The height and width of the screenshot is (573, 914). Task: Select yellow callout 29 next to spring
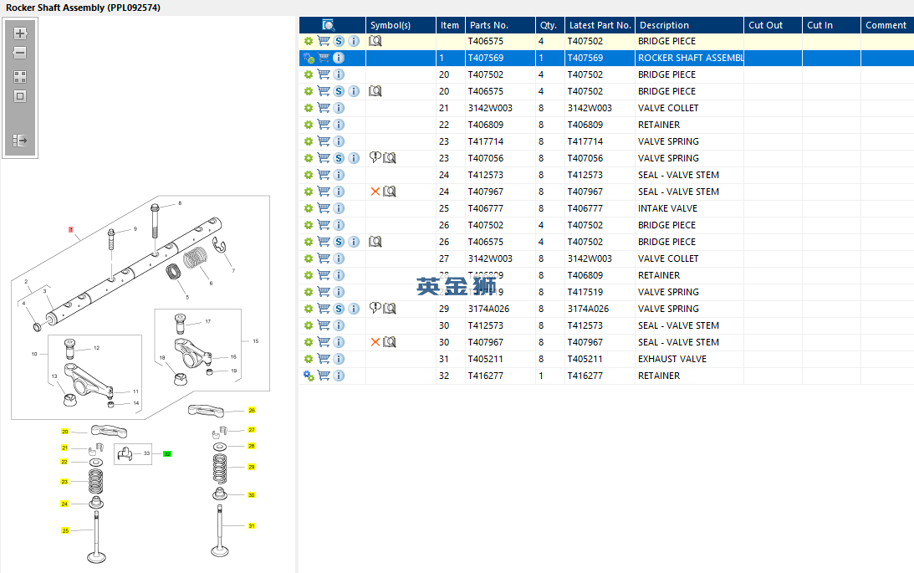(252, 467)
